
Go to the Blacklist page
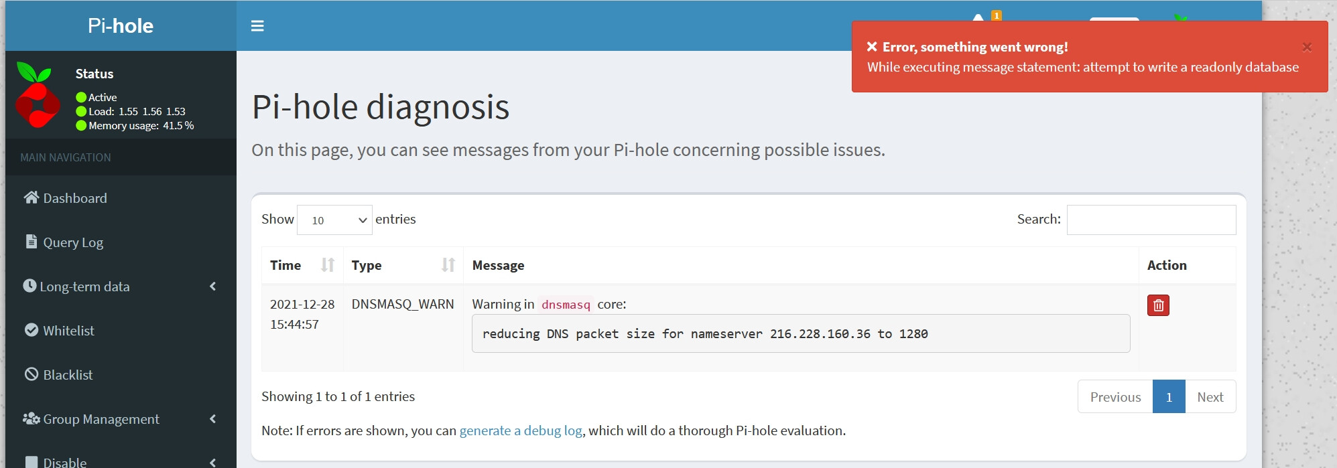(x=68, y=375)
